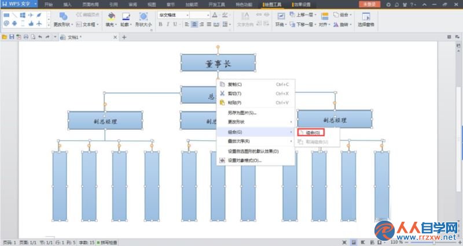Open the font name combo box

(x=173, y=15)
